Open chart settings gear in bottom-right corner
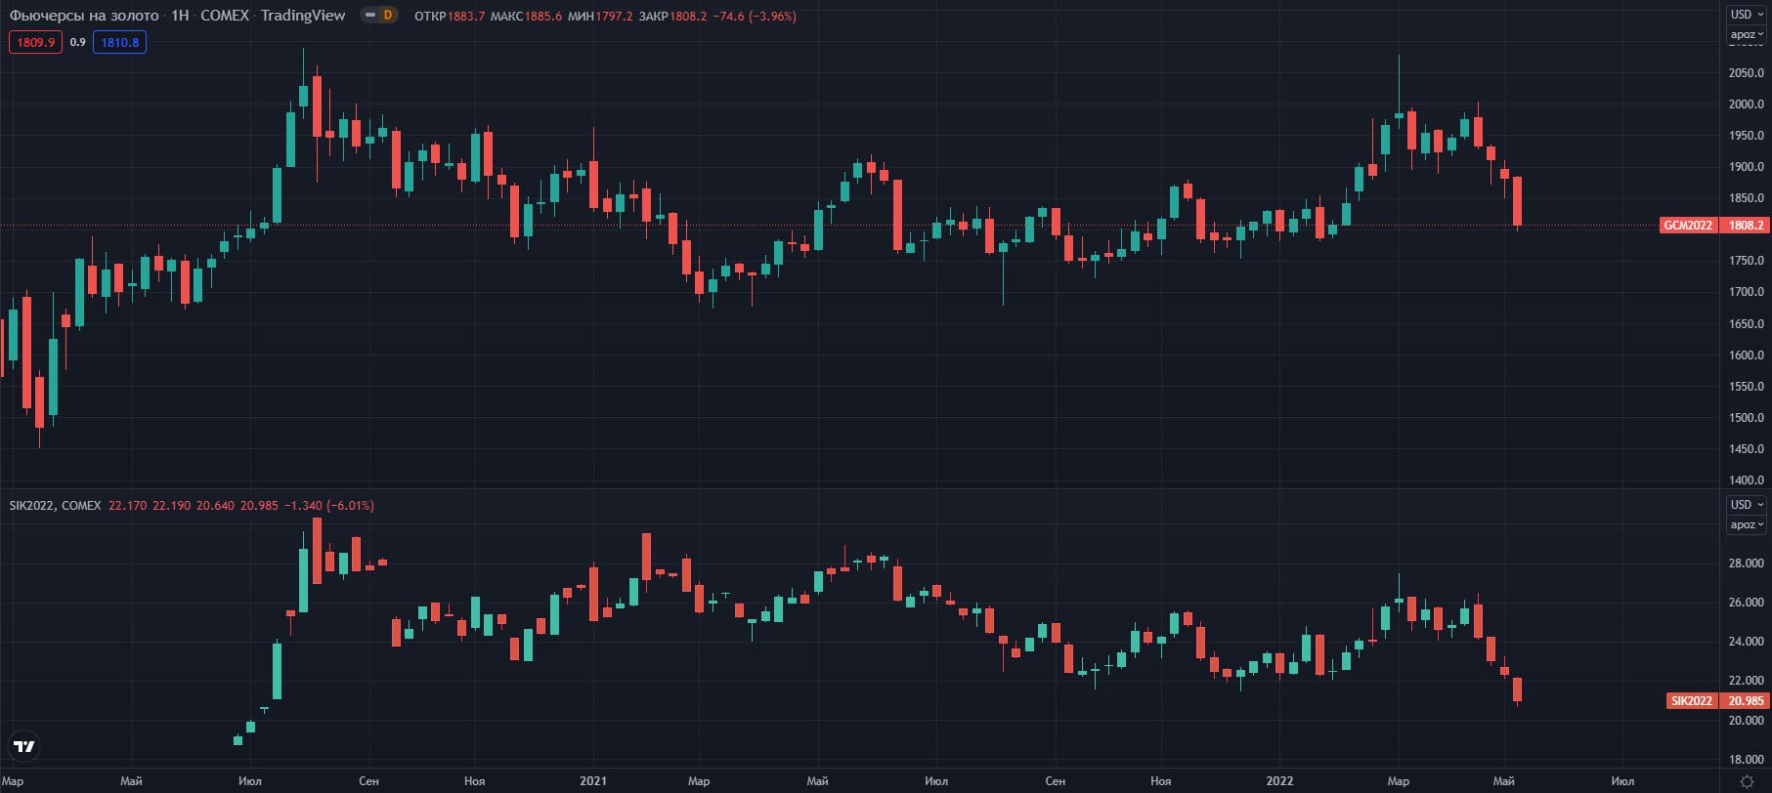Screen dimensions: 1772x793 pos(1747,781)
